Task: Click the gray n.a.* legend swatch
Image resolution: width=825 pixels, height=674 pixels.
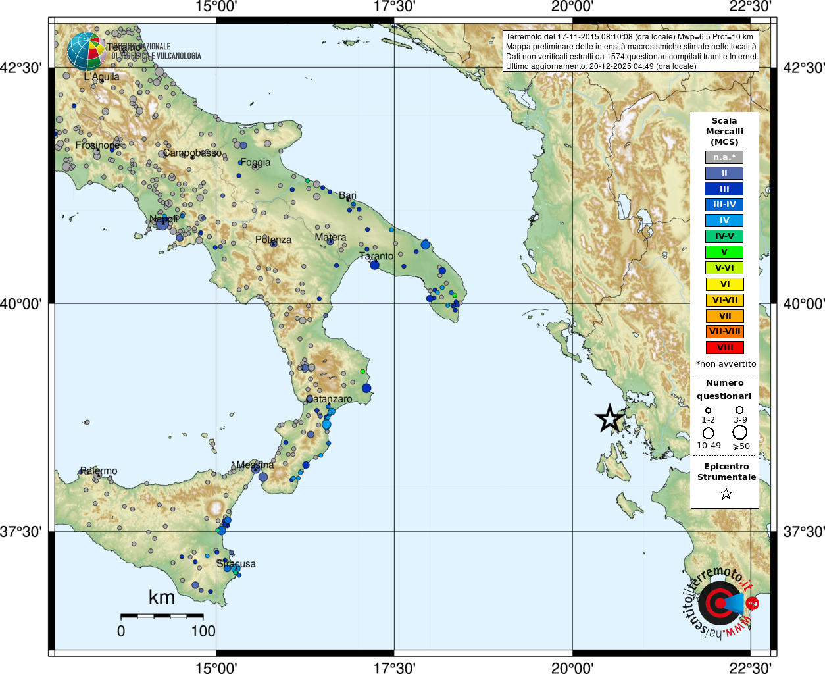Action: point(724,157)
